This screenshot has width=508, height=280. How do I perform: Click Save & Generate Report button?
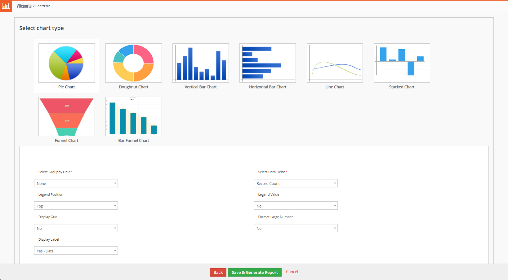(255, 273)
